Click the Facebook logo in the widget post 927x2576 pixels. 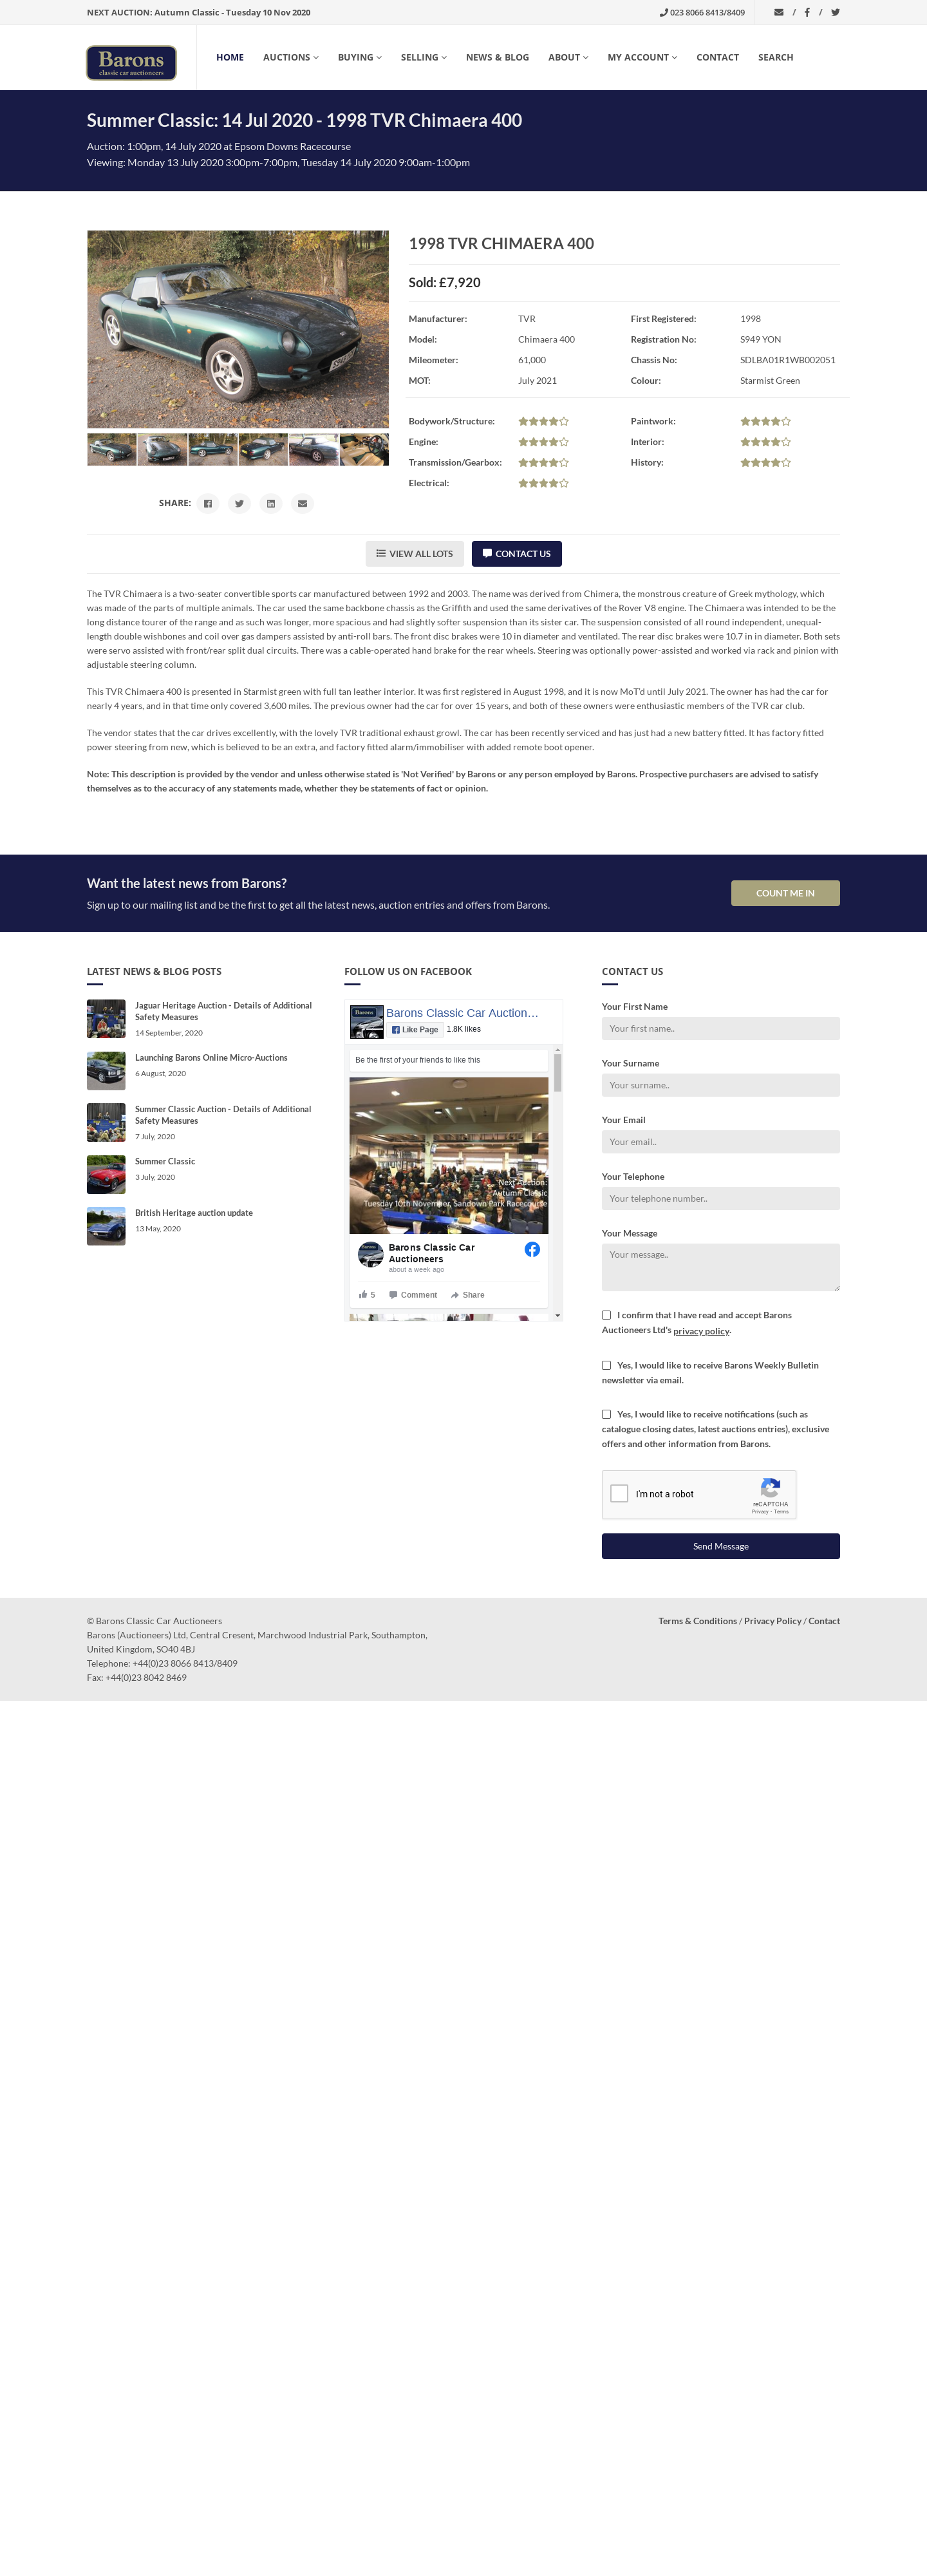[532, 1249]
